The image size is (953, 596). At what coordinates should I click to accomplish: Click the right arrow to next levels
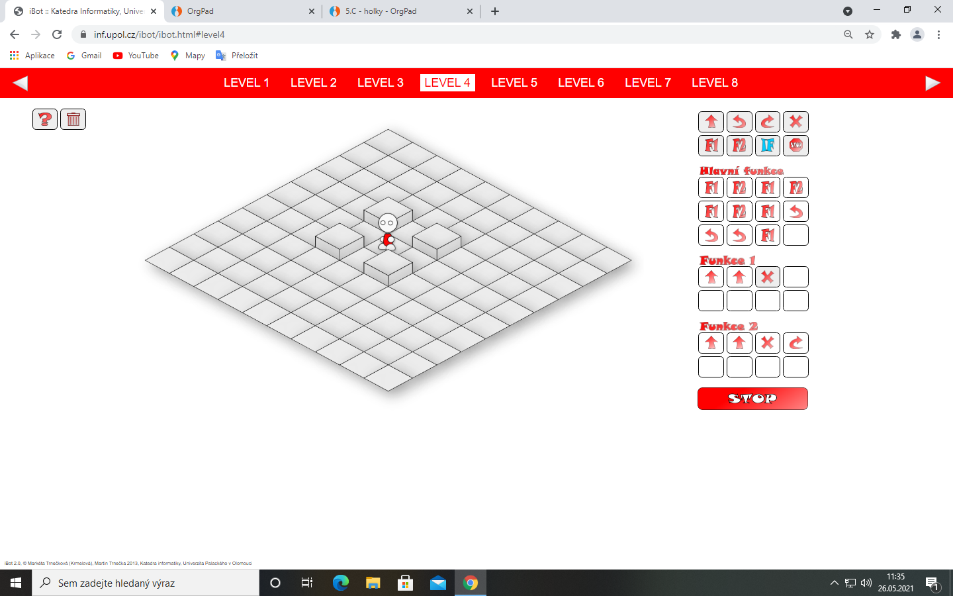[932, 83]
